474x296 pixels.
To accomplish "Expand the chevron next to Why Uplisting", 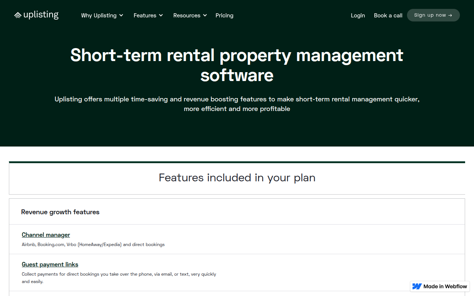I will (x=121, y=16).
